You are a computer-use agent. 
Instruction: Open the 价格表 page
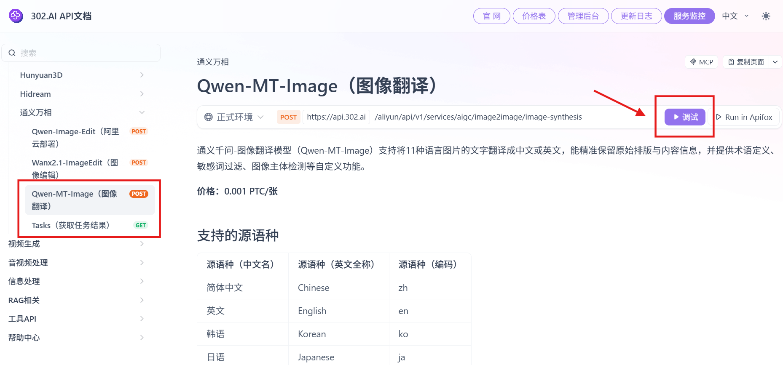pos(534,16)
